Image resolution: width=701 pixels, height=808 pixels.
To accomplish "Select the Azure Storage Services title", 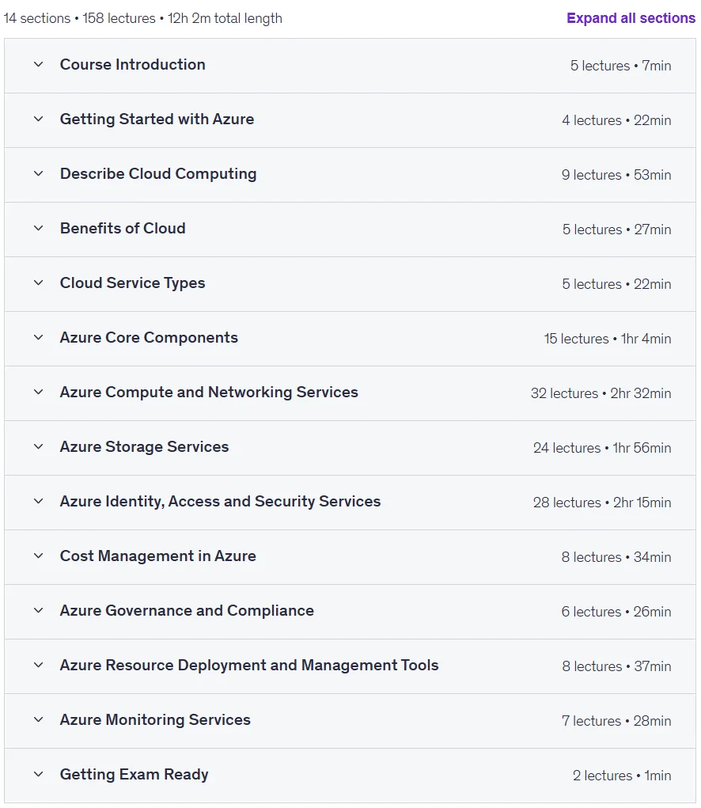I will (144, 447).
